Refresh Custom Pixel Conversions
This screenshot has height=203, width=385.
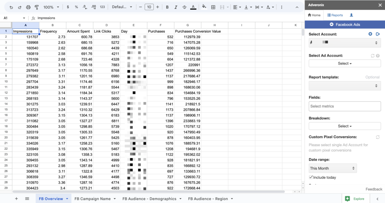pos(377,137)
